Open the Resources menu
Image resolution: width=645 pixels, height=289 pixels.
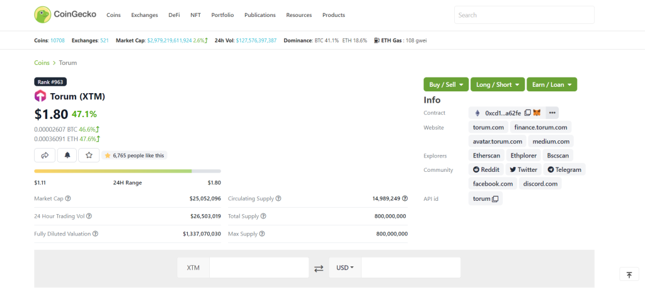click(299, 15)
